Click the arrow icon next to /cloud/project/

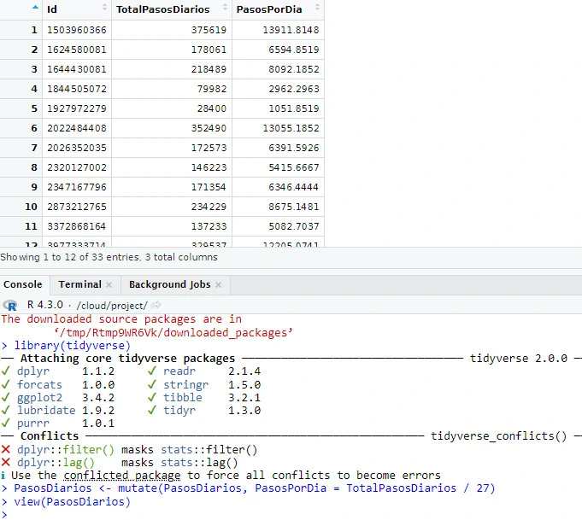pyautogui.click(x=156, y=306)
